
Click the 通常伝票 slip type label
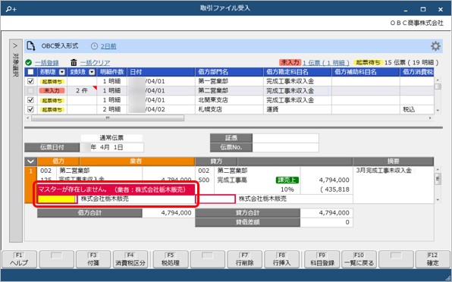111,138
